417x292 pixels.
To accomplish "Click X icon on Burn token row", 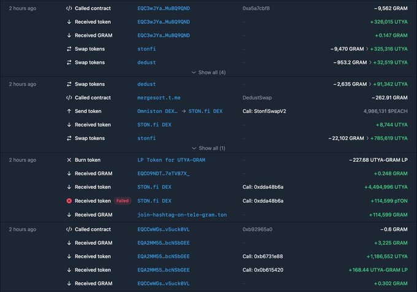I will [x=69, y=160].
